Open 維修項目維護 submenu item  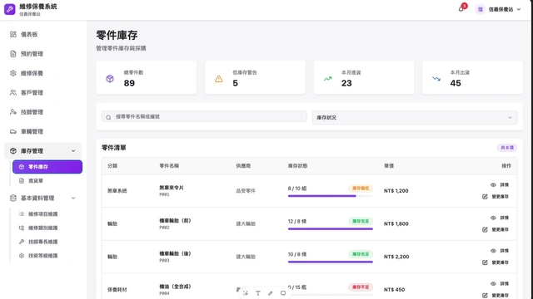(x=47, y=214)
